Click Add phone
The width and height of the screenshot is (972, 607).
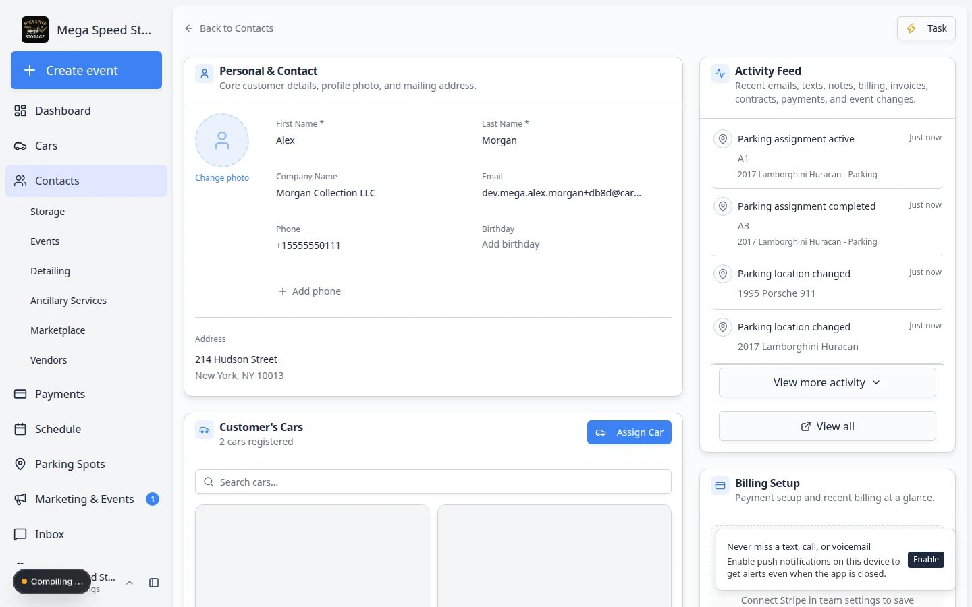pos(310,291)
